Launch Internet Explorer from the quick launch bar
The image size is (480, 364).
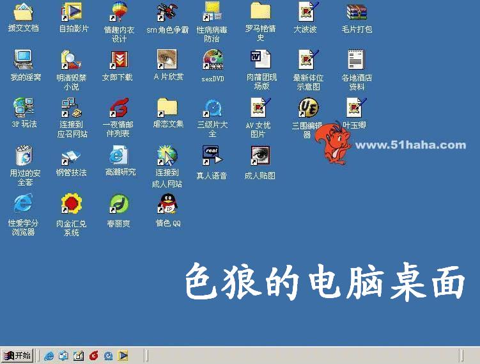(49, 356)
